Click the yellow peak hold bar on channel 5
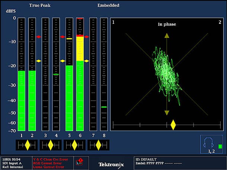The height and width of the screenshot is (170, 227). [69, 39]
